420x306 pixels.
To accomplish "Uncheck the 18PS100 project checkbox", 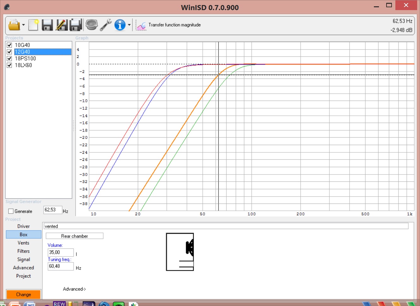I will (9, 59).
